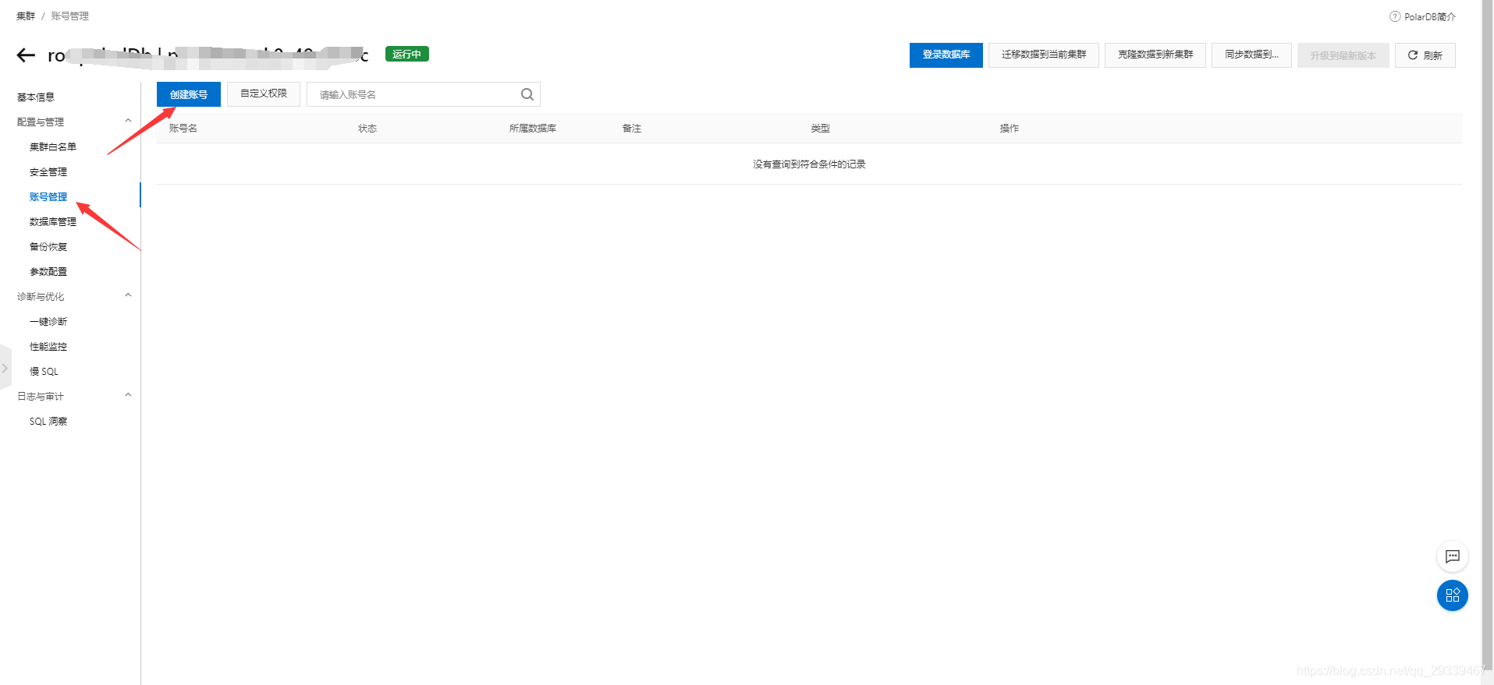Open 参数配置 in the sidebar
The image size is (1494, 685).
[48, 272]
